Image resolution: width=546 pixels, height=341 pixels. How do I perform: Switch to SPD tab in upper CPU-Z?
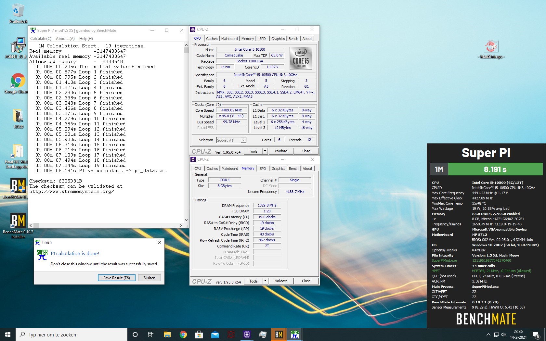[x=263, y=39]
